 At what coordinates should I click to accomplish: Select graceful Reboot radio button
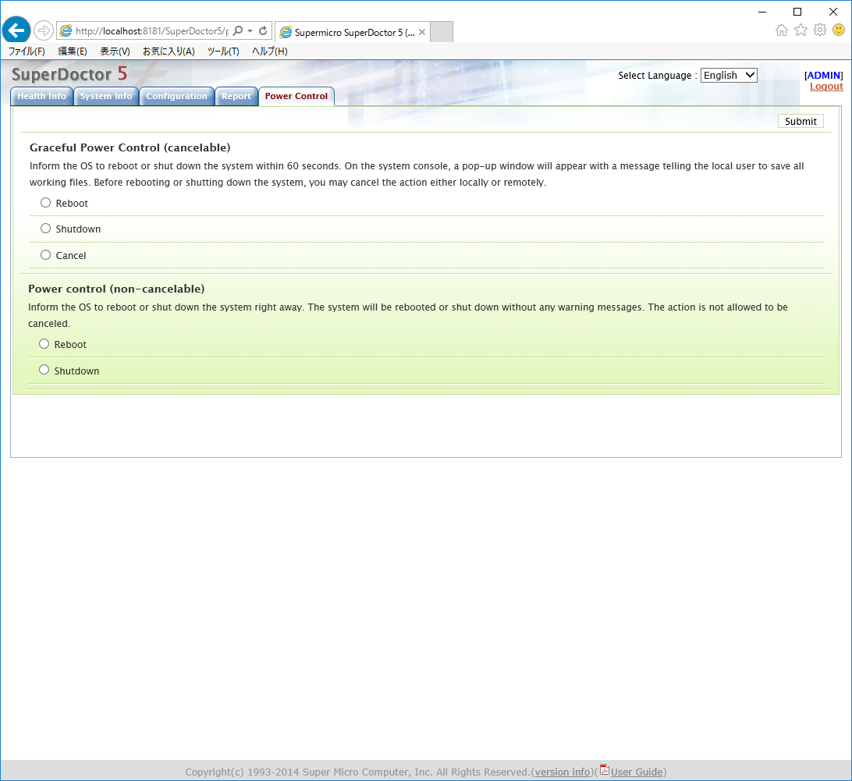coord(45,203)
